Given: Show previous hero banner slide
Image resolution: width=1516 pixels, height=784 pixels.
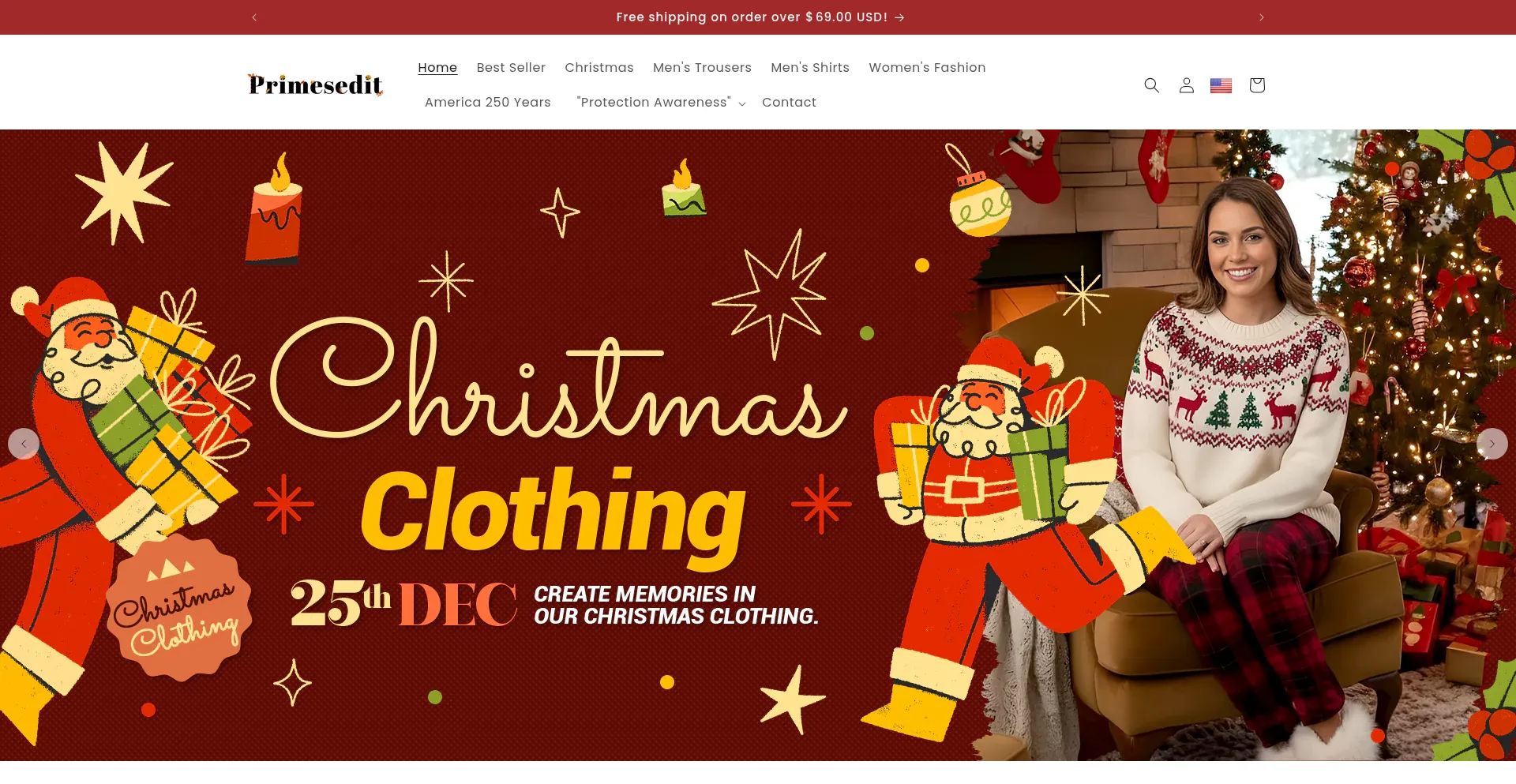Looking at the screenshot, I should click(x=24, y=444).
